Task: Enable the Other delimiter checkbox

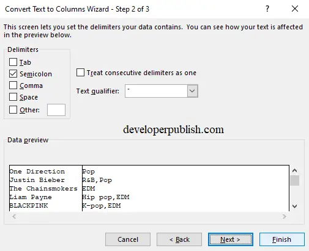Action: [x=13, y=110]
